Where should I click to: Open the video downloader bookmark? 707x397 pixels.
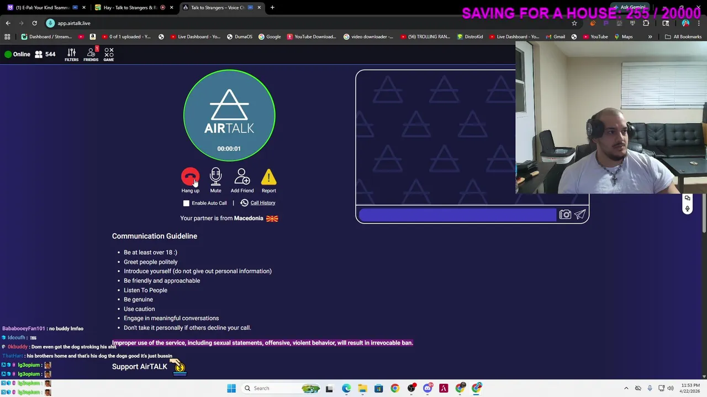(x=368, y=36)
